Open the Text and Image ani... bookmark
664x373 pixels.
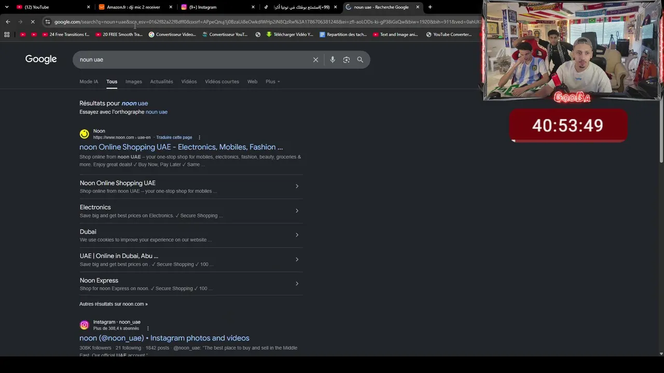coord(395,35)
